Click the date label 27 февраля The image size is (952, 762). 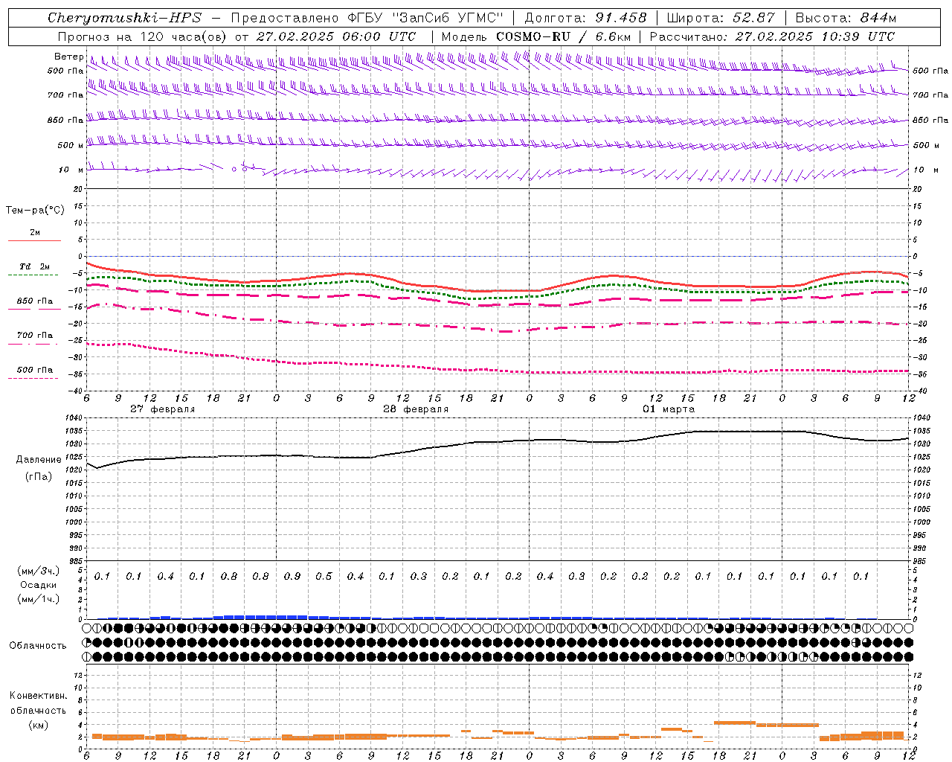click(x=162, y=409)
